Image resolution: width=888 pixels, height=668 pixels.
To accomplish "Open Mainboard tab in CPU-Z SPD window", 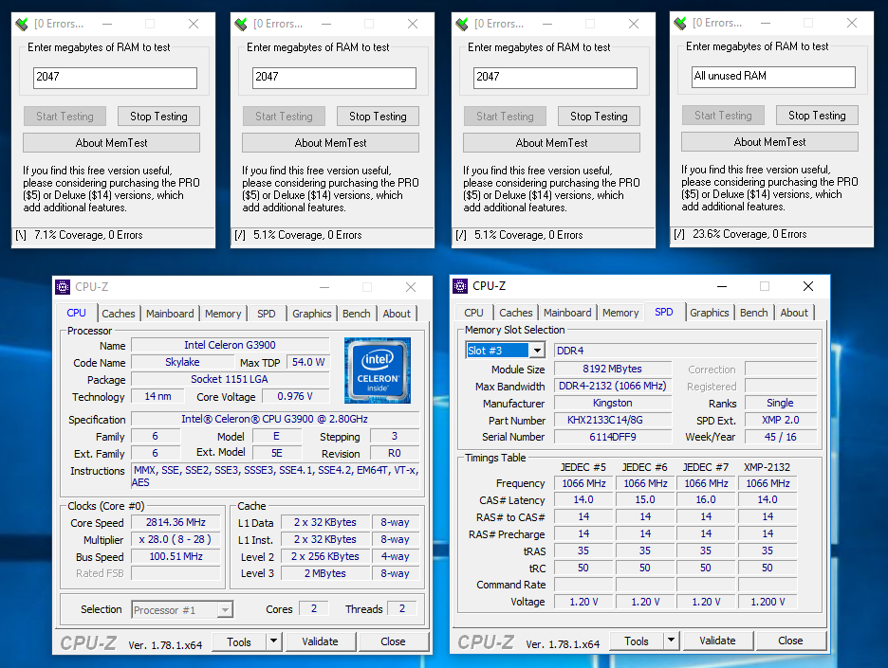I will tap(567, 313).
